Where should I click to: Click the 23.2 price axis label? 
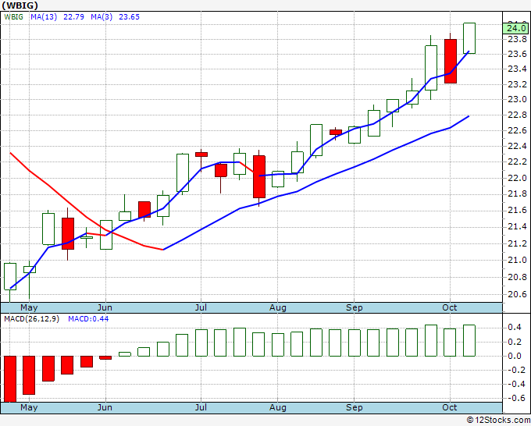point(517,84)
